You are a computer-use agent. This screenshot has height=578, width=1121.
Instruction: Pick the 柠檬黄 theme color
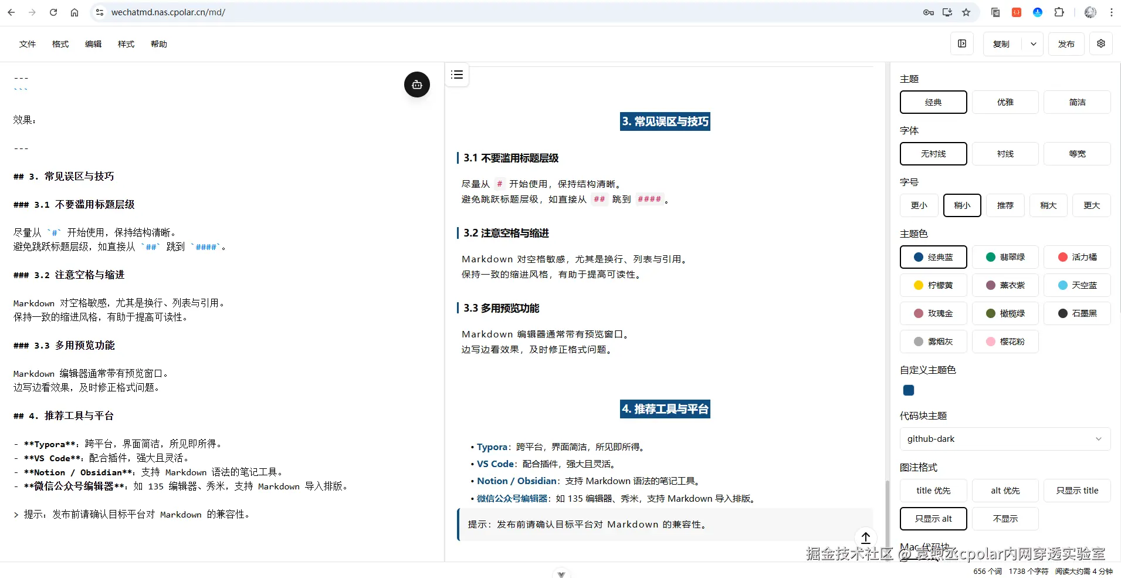click(933, 285)
